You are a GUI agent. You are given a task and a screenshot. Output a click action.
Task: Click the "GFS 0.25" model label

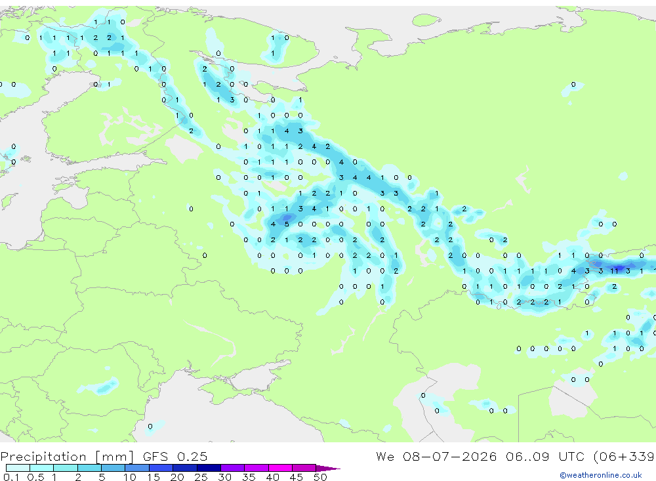point(175,456)
